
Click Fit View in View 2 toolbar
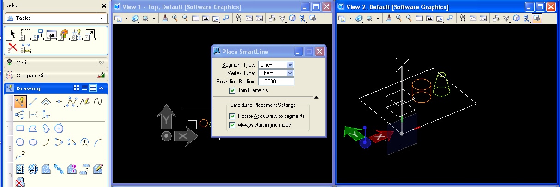(x=429, y=18)
